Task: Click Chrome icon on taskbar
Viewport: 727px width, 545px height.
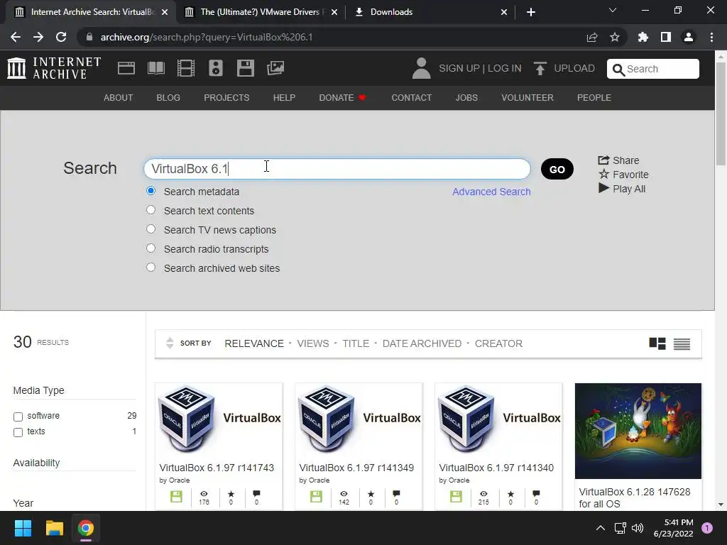Action: (x=86, y=528)
